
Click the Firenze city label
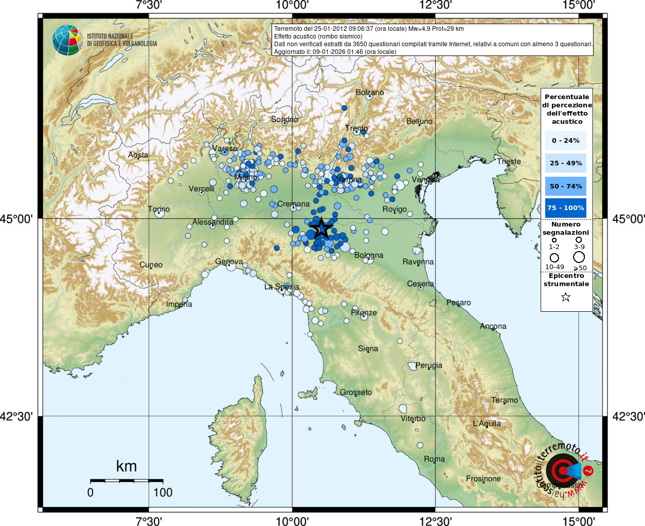tap(364, 312)
